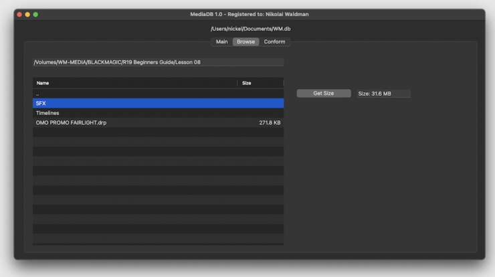Click the empty row below the .drp file

click(158, 132)
